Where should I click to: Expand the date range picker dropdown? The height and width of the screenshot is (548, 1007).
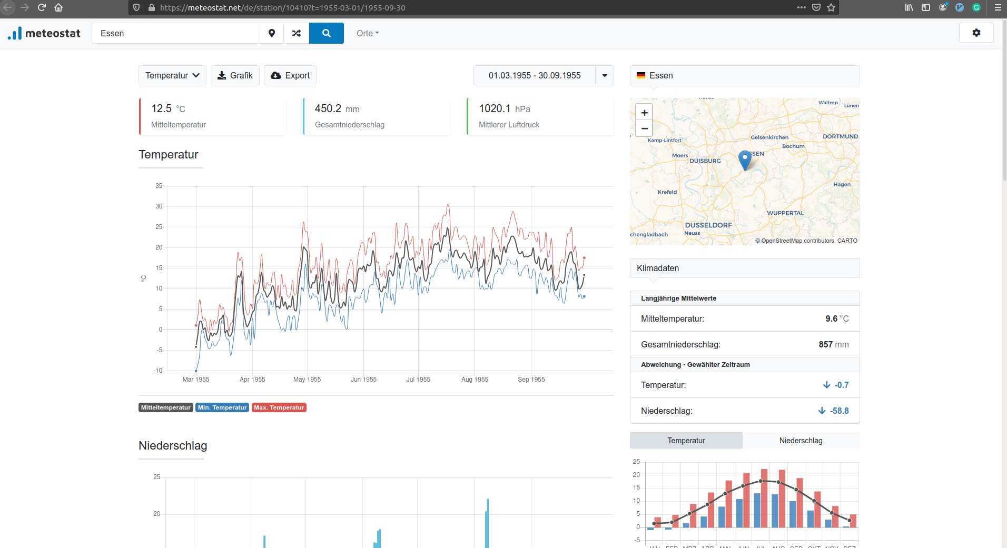click(x=604, y=75)
